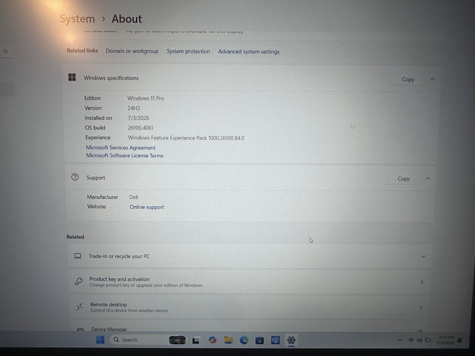Go back to System breadcrumb
Screen dimensions: 475x356
77,19
